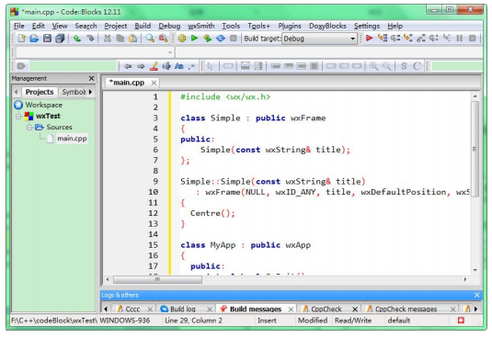Screen dimensions: 492x337
Task: Collapse the Sources folder node
Action: point(29,127)
